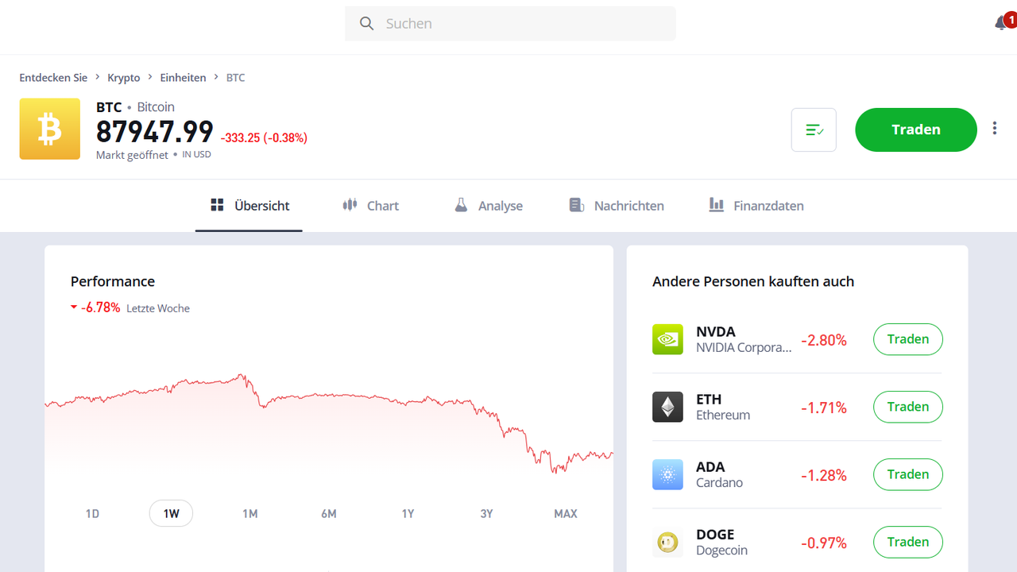Click the Performance heading
This screenshot has height=572, width=1017.
coord(113,281)
